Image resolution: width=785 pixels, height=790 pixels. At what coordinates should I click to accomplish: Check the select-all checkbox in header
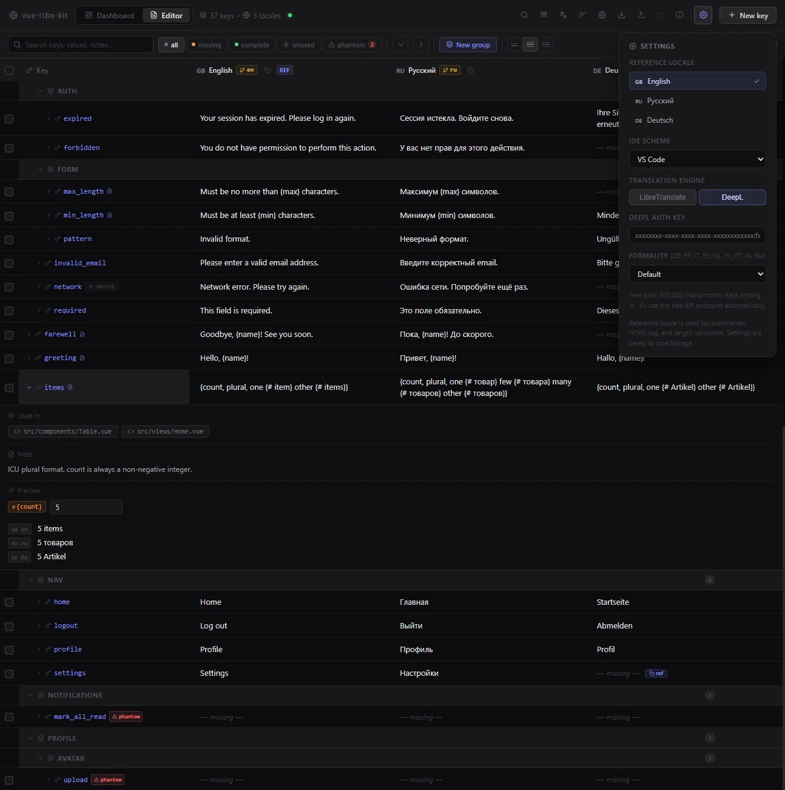(9, 70)
